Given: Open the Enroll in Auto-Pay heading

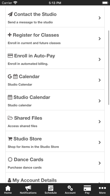Looking at the screenshot, I should (35, 56).
